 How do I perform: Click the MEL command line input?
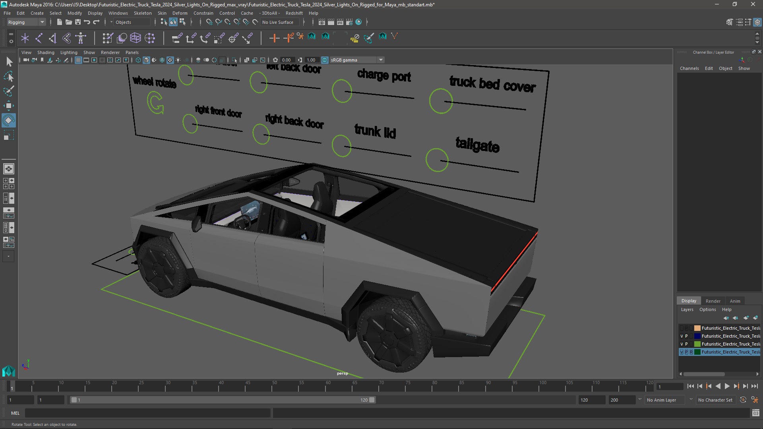[x=148, y=413]
